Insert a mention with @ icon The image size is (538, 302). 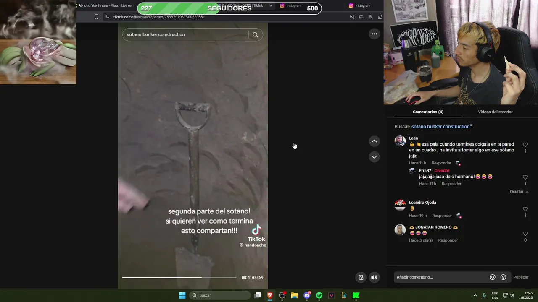pyautogui.click(x=493, y=277)
